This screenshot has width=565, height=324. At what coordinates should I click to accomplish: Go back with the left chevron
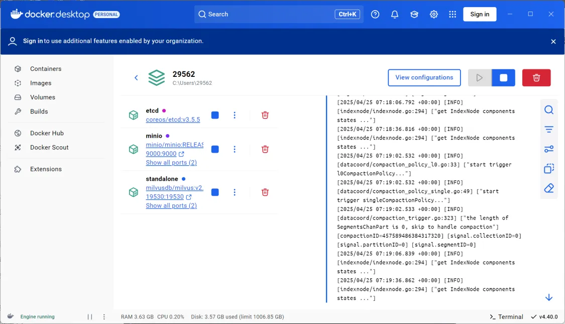tap(136, 77)
